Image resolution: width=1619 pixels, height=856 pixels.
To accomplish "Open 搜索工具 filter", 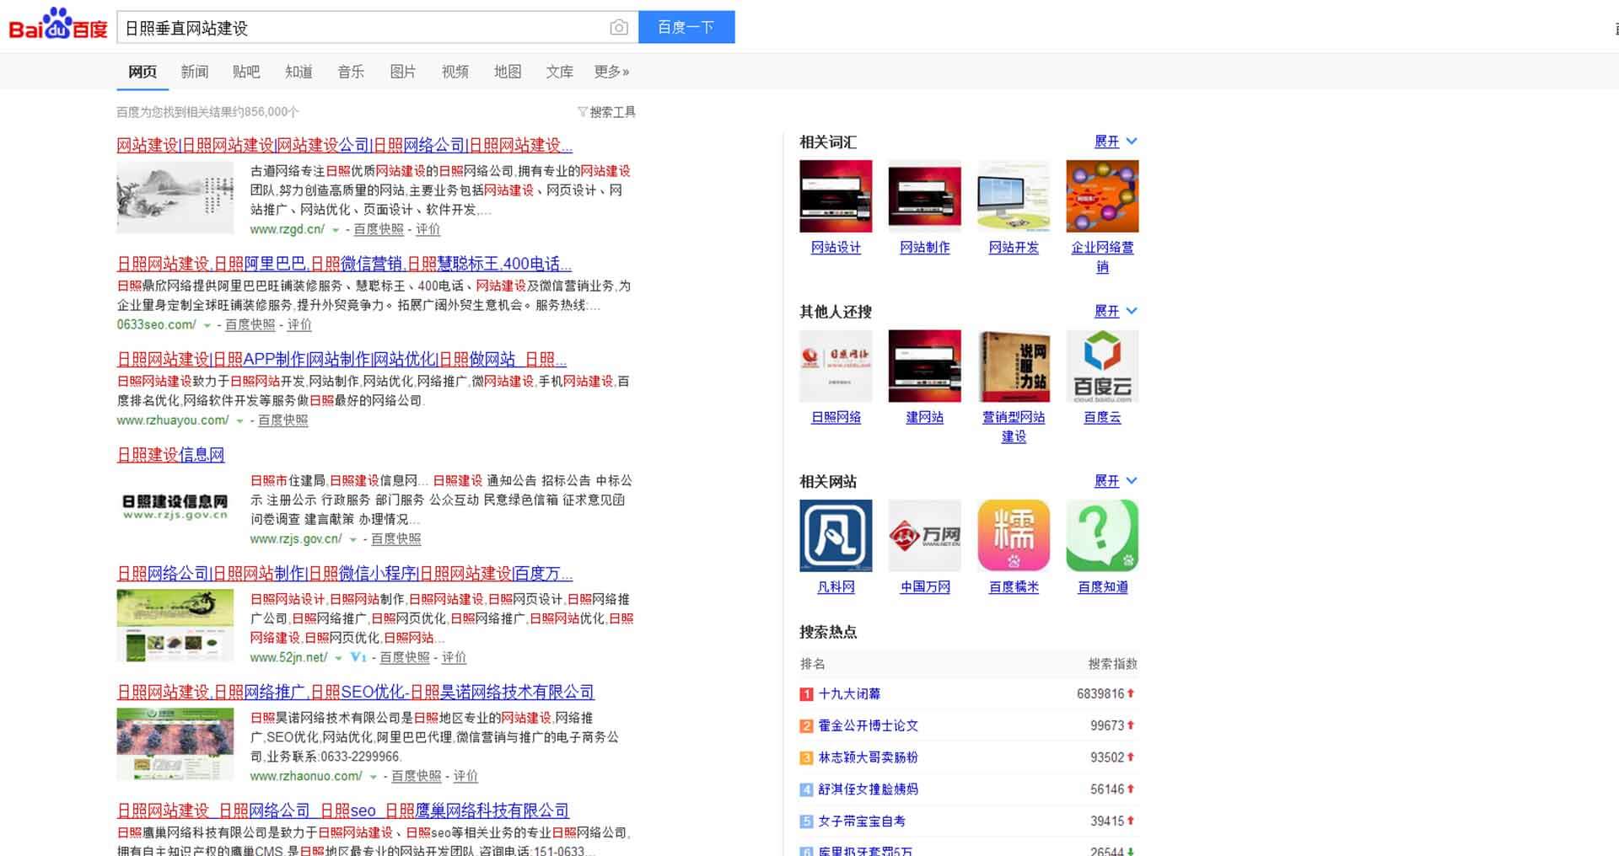I will (606, 112).
